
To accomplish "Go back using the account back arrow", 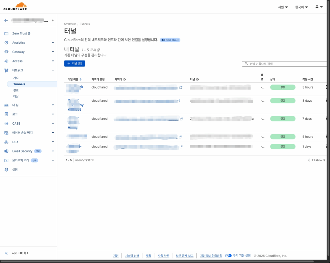I will 6,20.
